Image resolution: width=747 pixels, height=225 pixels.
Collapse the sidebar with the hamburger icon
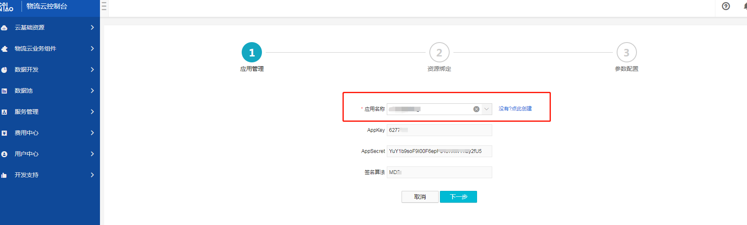(104, 6)
